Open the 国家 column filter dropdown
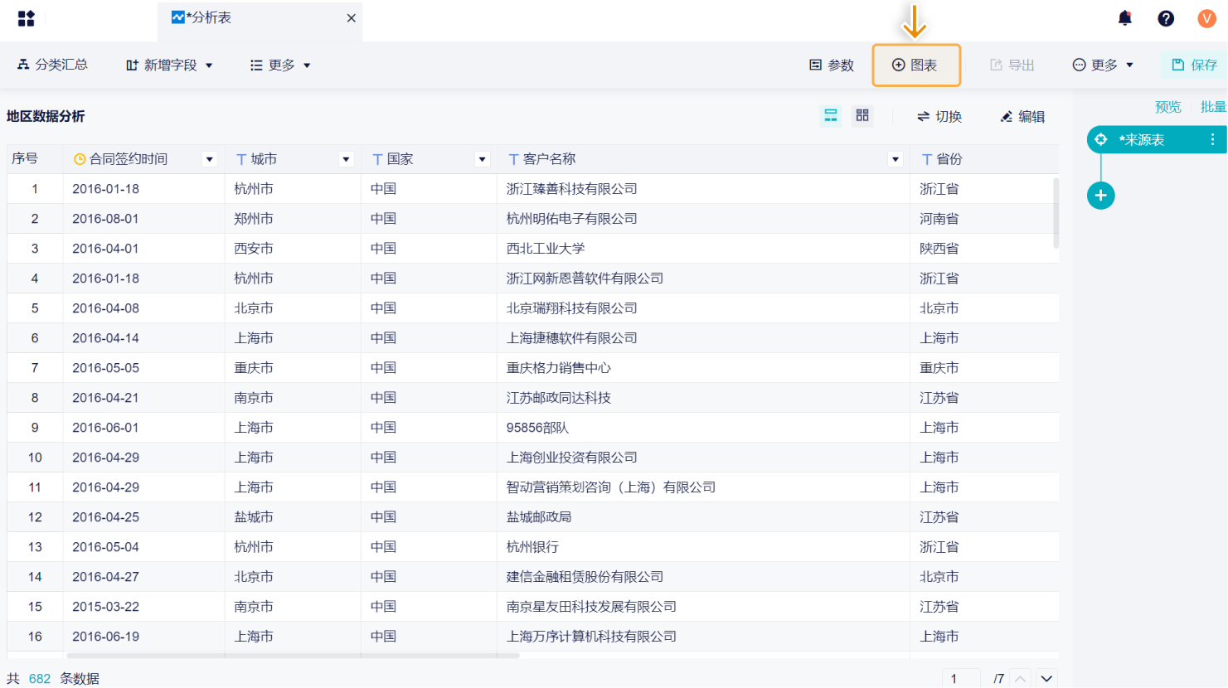 click(483, 159)
